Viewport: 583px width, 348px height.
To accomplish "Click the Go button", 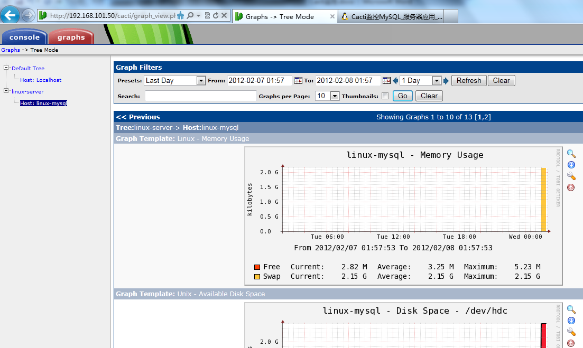I will pos(403,96).
